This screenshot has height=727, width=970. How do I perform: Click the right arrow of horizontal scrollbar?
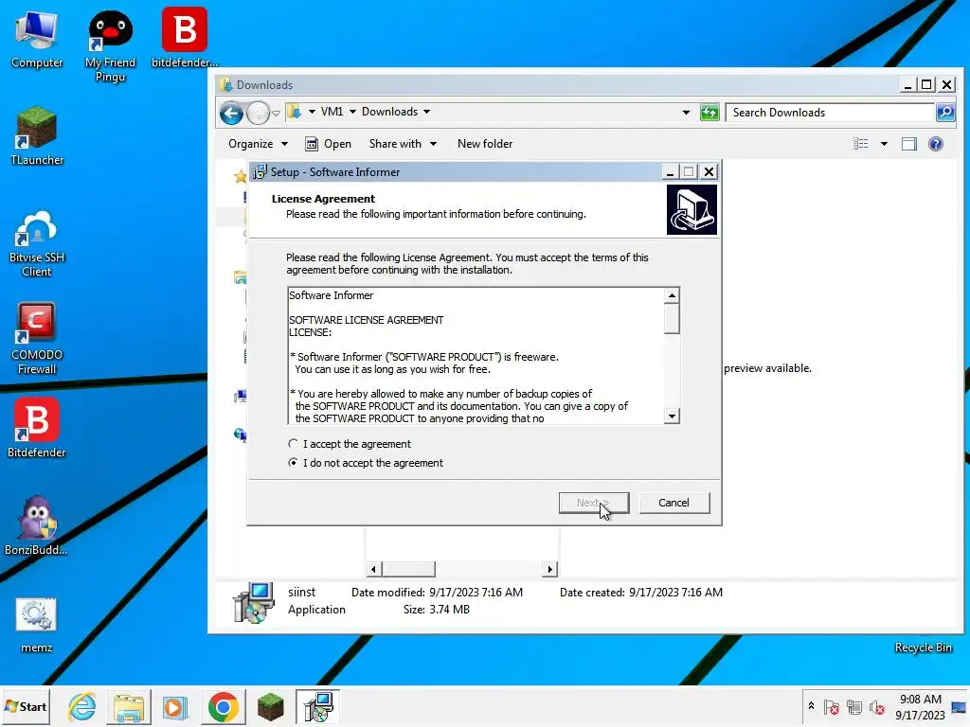[550, 569]
